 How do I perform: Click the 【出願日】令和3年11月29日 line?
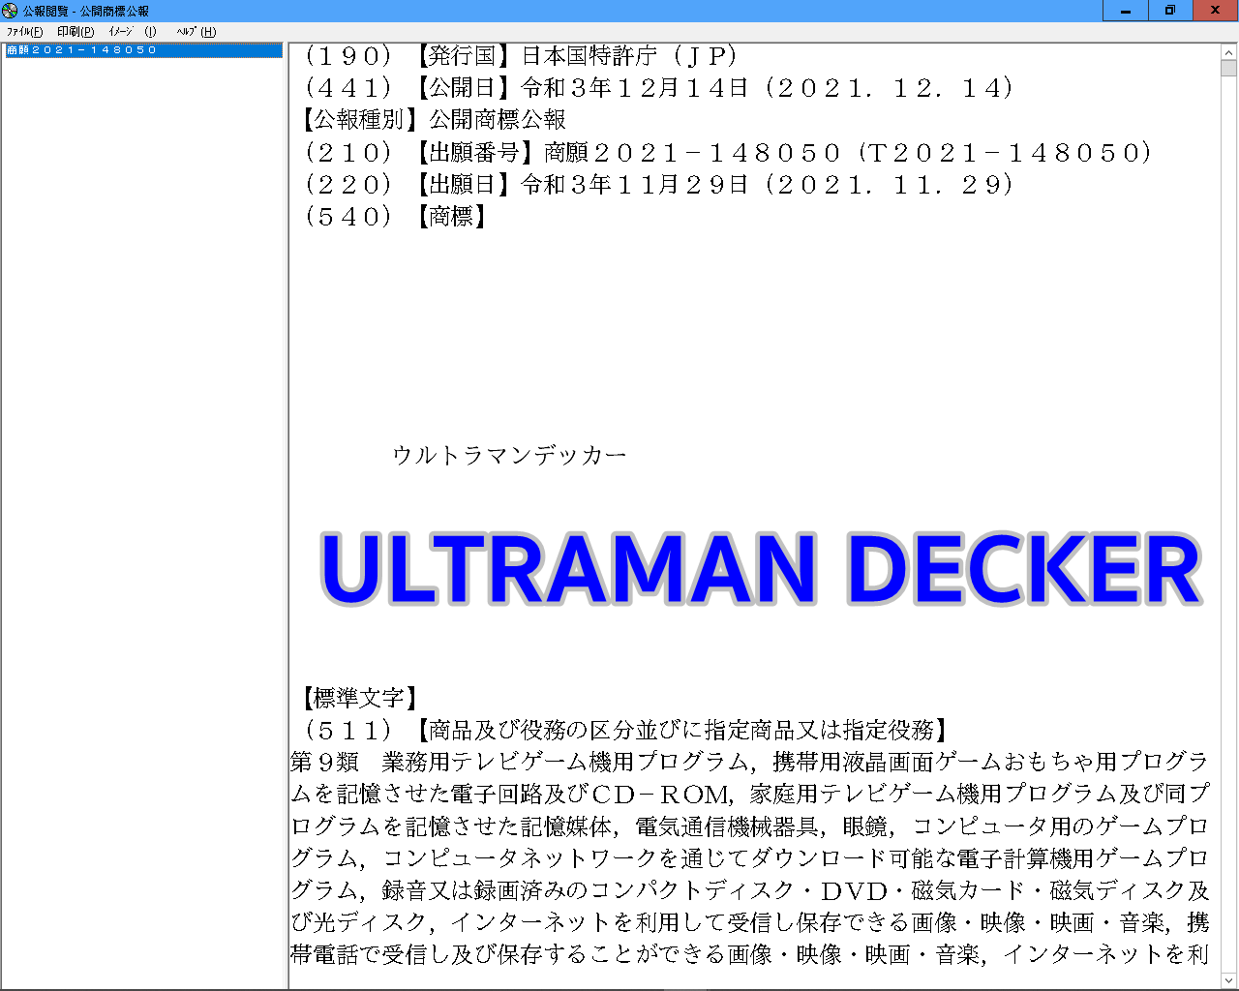[659, 184]
